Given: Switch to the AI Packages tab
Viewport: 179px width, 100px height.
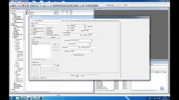Looking at the screenshot, I should [95, 21].
